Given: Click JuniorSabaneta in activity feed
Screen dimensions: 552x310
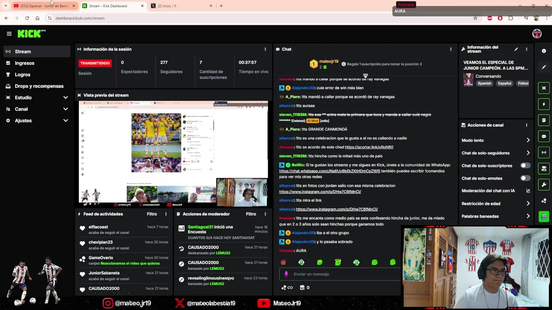Looking at the screenshot, I should tap(104, 273).
